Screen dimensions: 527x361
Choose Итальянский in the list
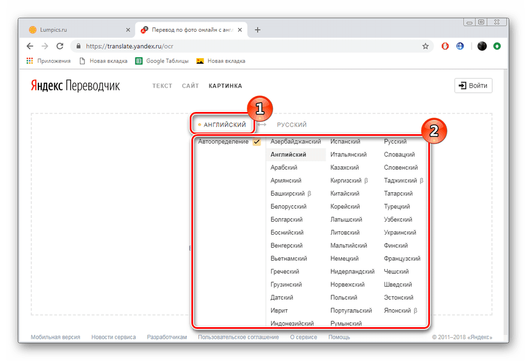348,155
